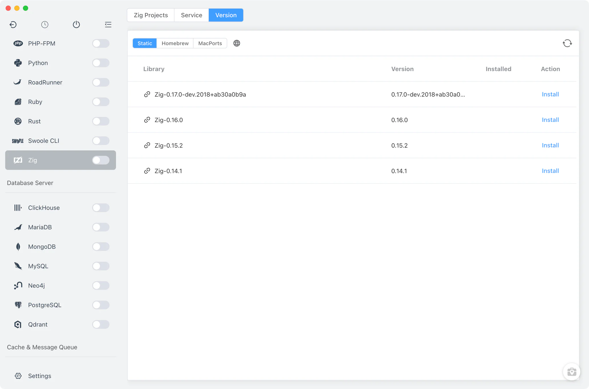Click the Swoole CLI logo icon
Viewport: 589px width, 389px height.
click(x=18, y=141)
